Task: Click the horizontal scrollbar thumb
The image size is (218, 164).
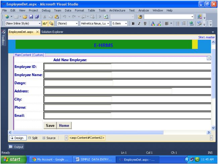Action: pyautogui.click(x=88, y=132)
